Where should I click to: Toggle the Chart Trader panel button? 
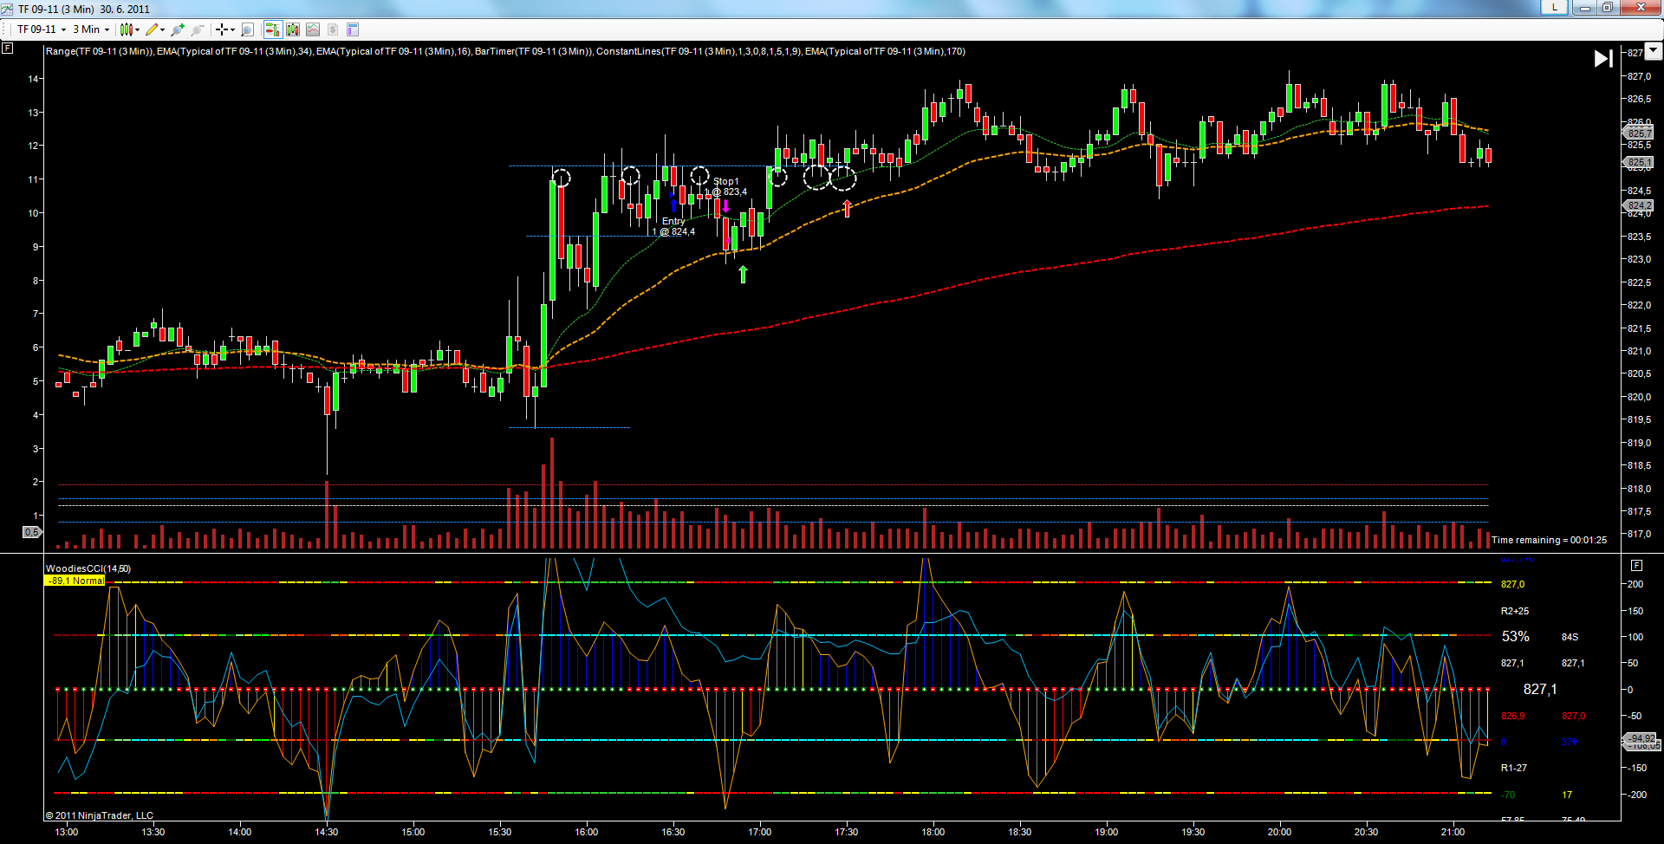click(272, 29)
